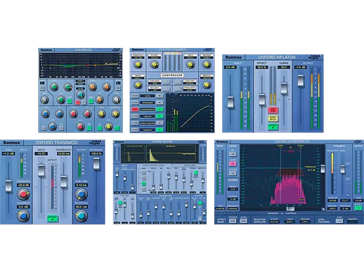Click the Mix listen button in SuprEsser DS
This screenshot has width=364, height=273.
click(x=232, y=154)
